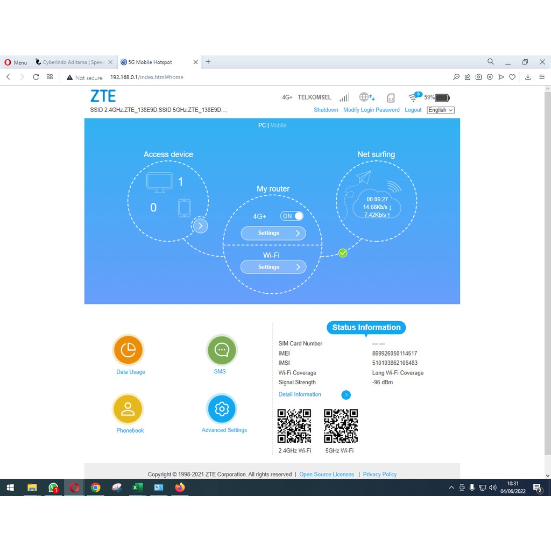Close the Cyberindo Aditama tab
This screenshot has width=551, height=551.
(x=110, y=62)
